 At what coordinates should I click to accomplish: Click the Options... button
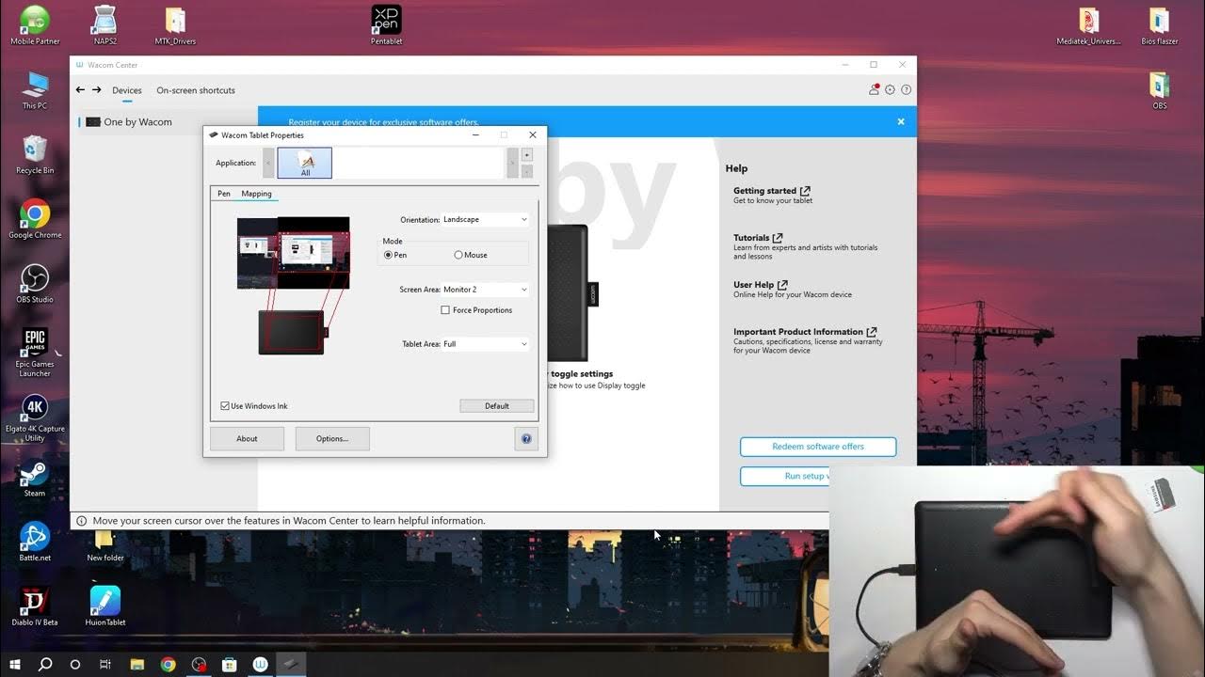(332, 438)
